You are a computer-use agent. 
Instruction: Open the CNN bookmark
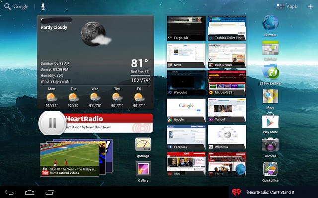click(x=186, y=164)
